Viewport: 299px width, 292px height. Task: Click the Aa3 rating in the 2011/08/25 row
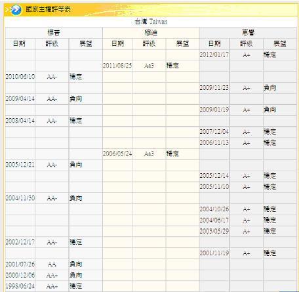pos(149,66)
